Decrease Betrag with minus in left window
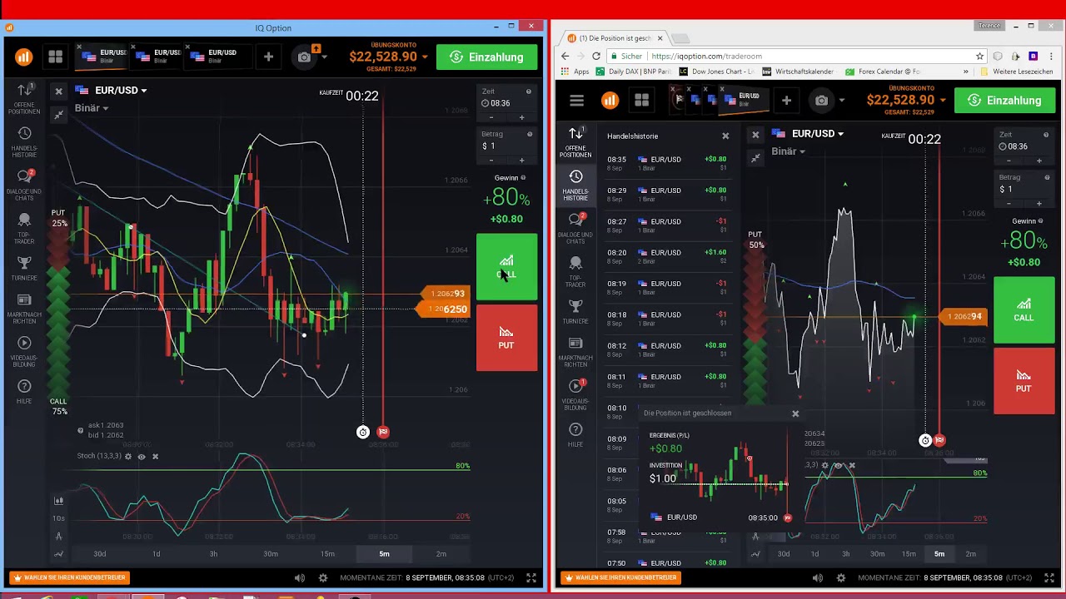 491,161
